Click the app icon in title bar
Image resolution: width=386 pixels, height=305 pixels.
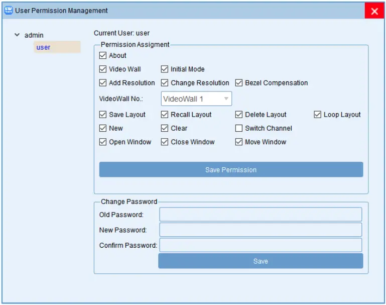point(9,11)
